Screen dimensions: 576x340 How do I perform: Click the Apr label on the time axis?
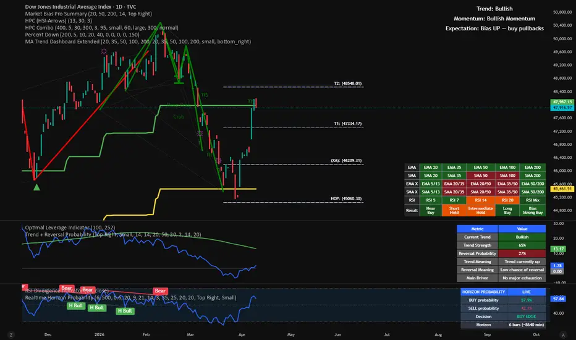coord(242,334)
